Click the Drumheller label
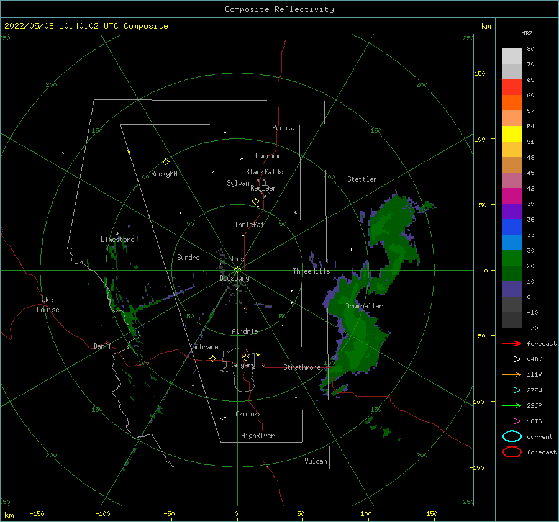The width and height of the screenshot is (559, 522). pos(364,306)
